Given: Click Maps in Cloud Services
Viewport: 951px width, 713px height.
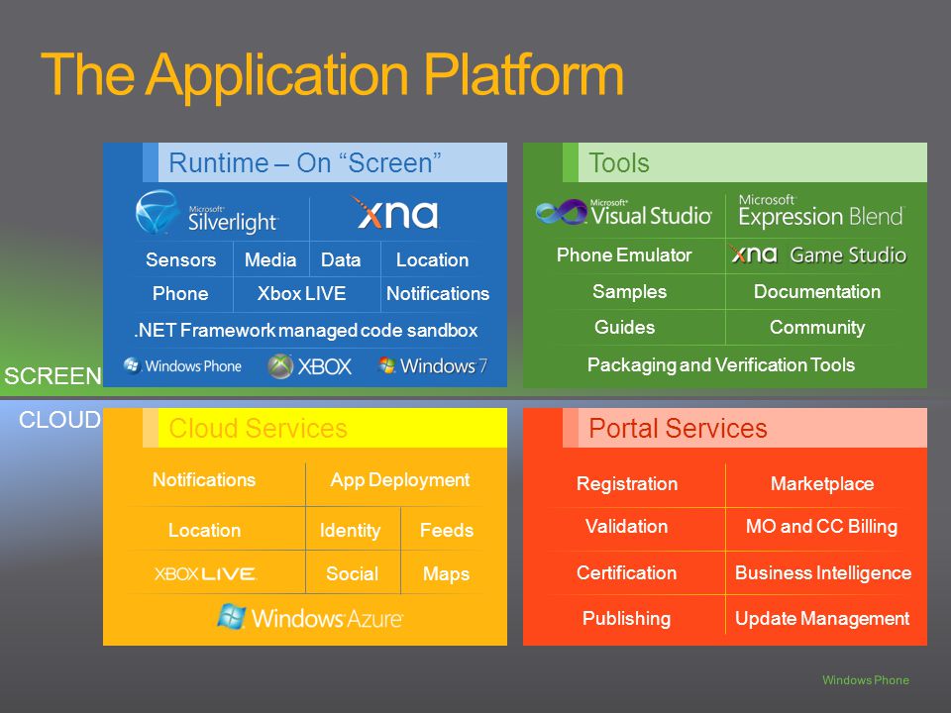Looking at the screenshot, I should 447,574.
